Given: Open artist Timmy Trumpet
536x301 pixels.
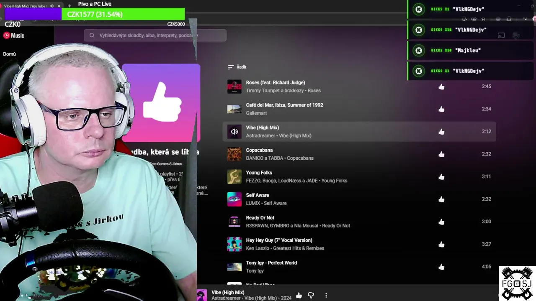Looking at the screenshot, I should click(x=263, y=91).
